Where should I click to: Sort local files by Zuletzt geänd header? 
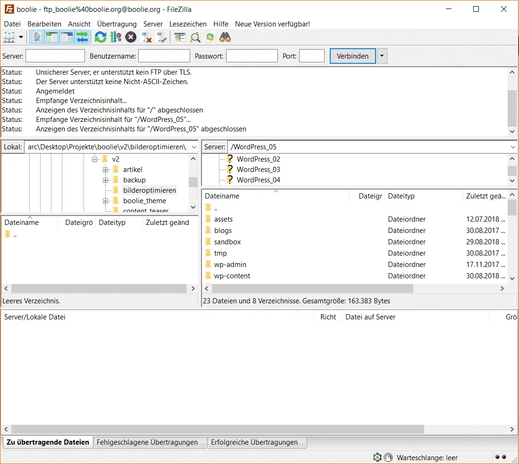170,223
